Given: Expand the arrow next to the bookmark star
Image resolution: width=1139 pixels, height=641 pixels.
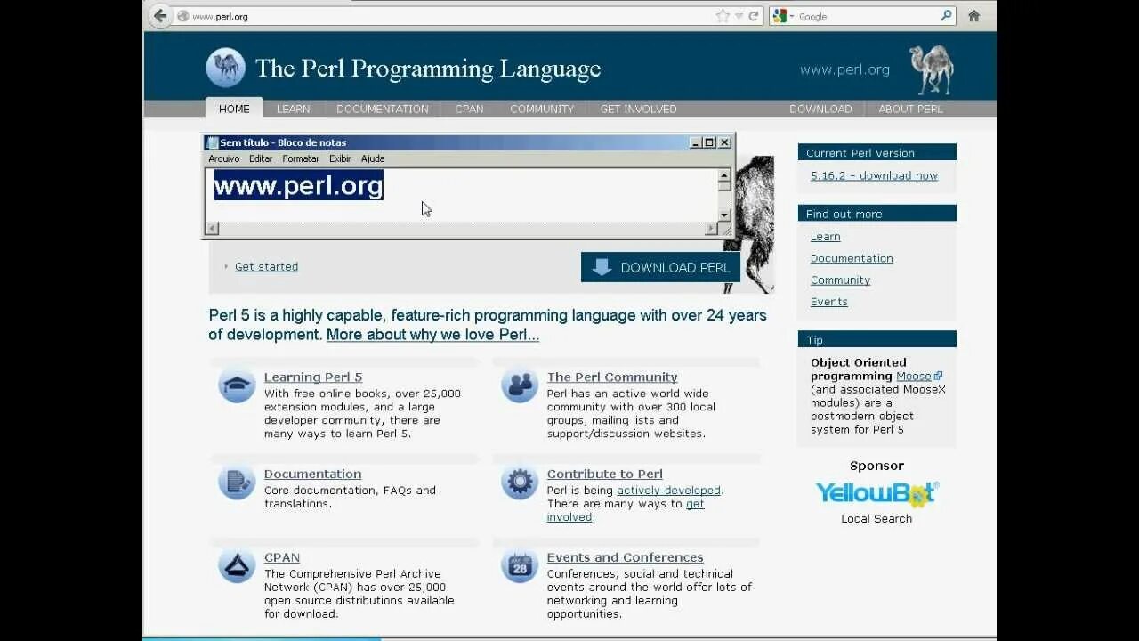Looking at the screenshot, I should click(736, 15).
